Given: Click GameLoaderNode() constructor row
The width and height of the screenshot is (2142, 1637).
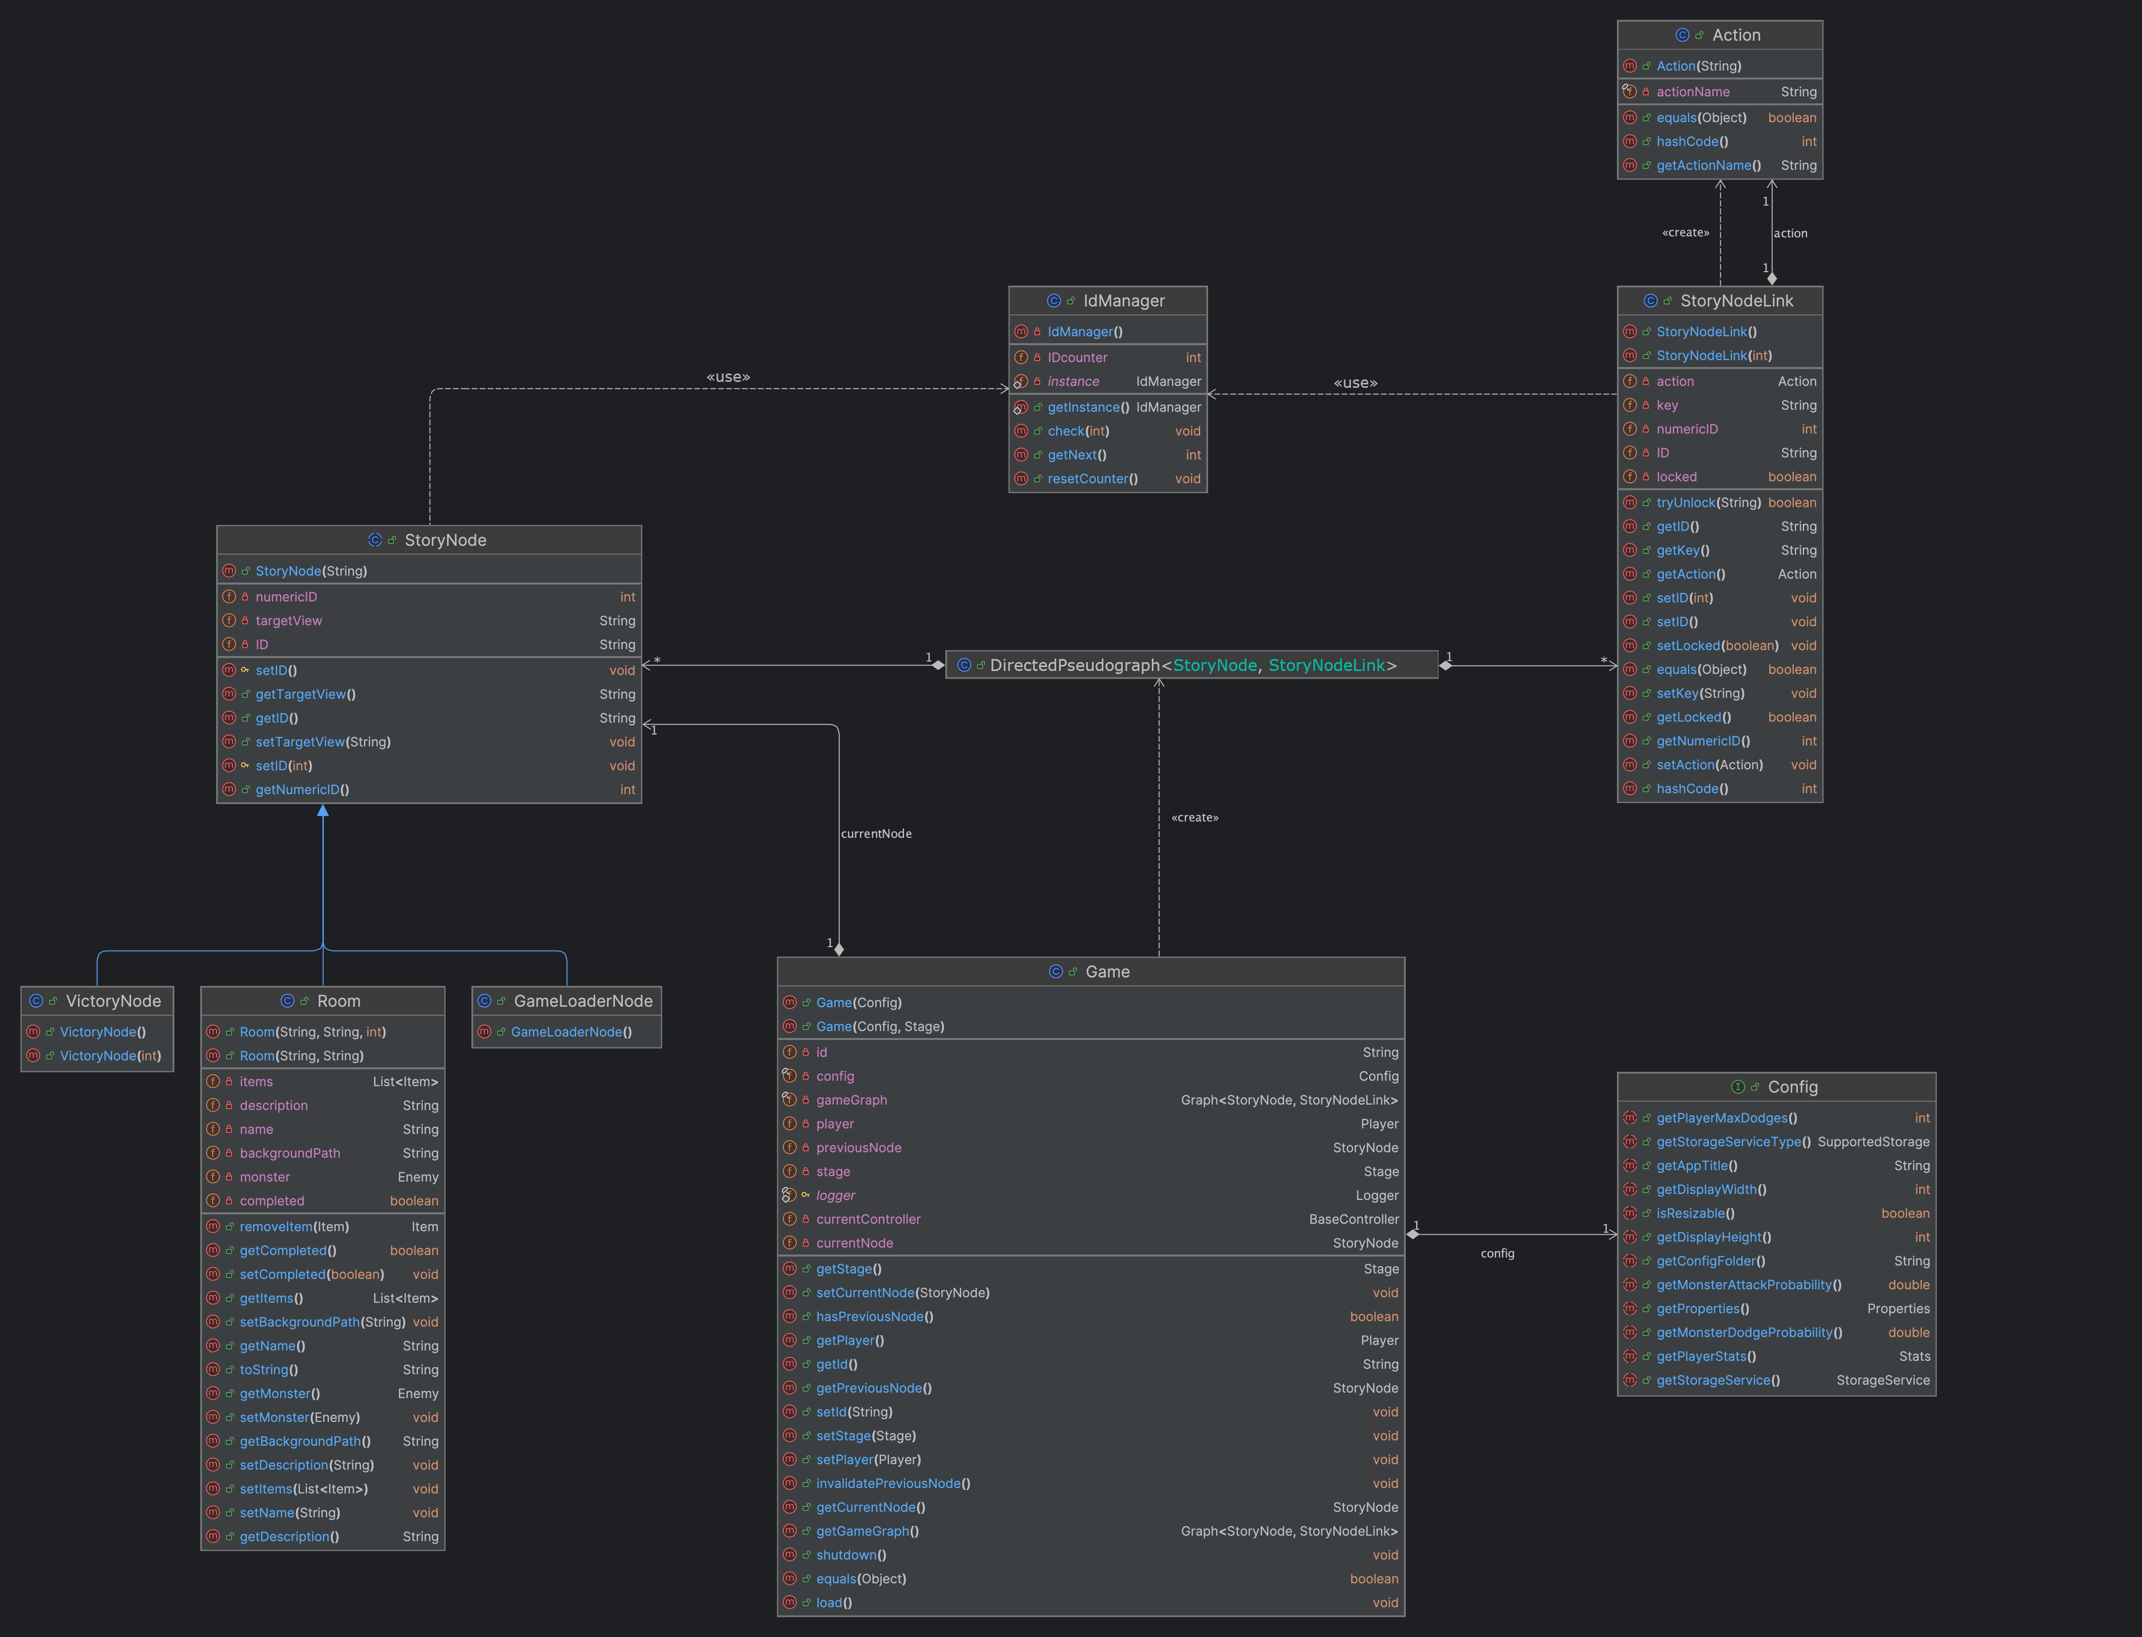Looking at the screenshot, I should click(x=566, y=1032).
